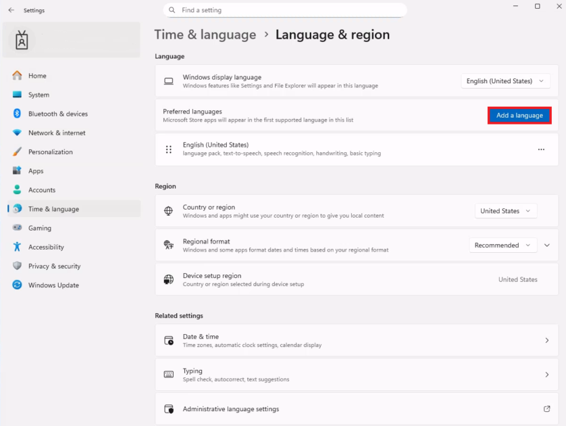Viewport: 566px width, 426px height.
Task: Open Personalization settings
Action: 74,151
